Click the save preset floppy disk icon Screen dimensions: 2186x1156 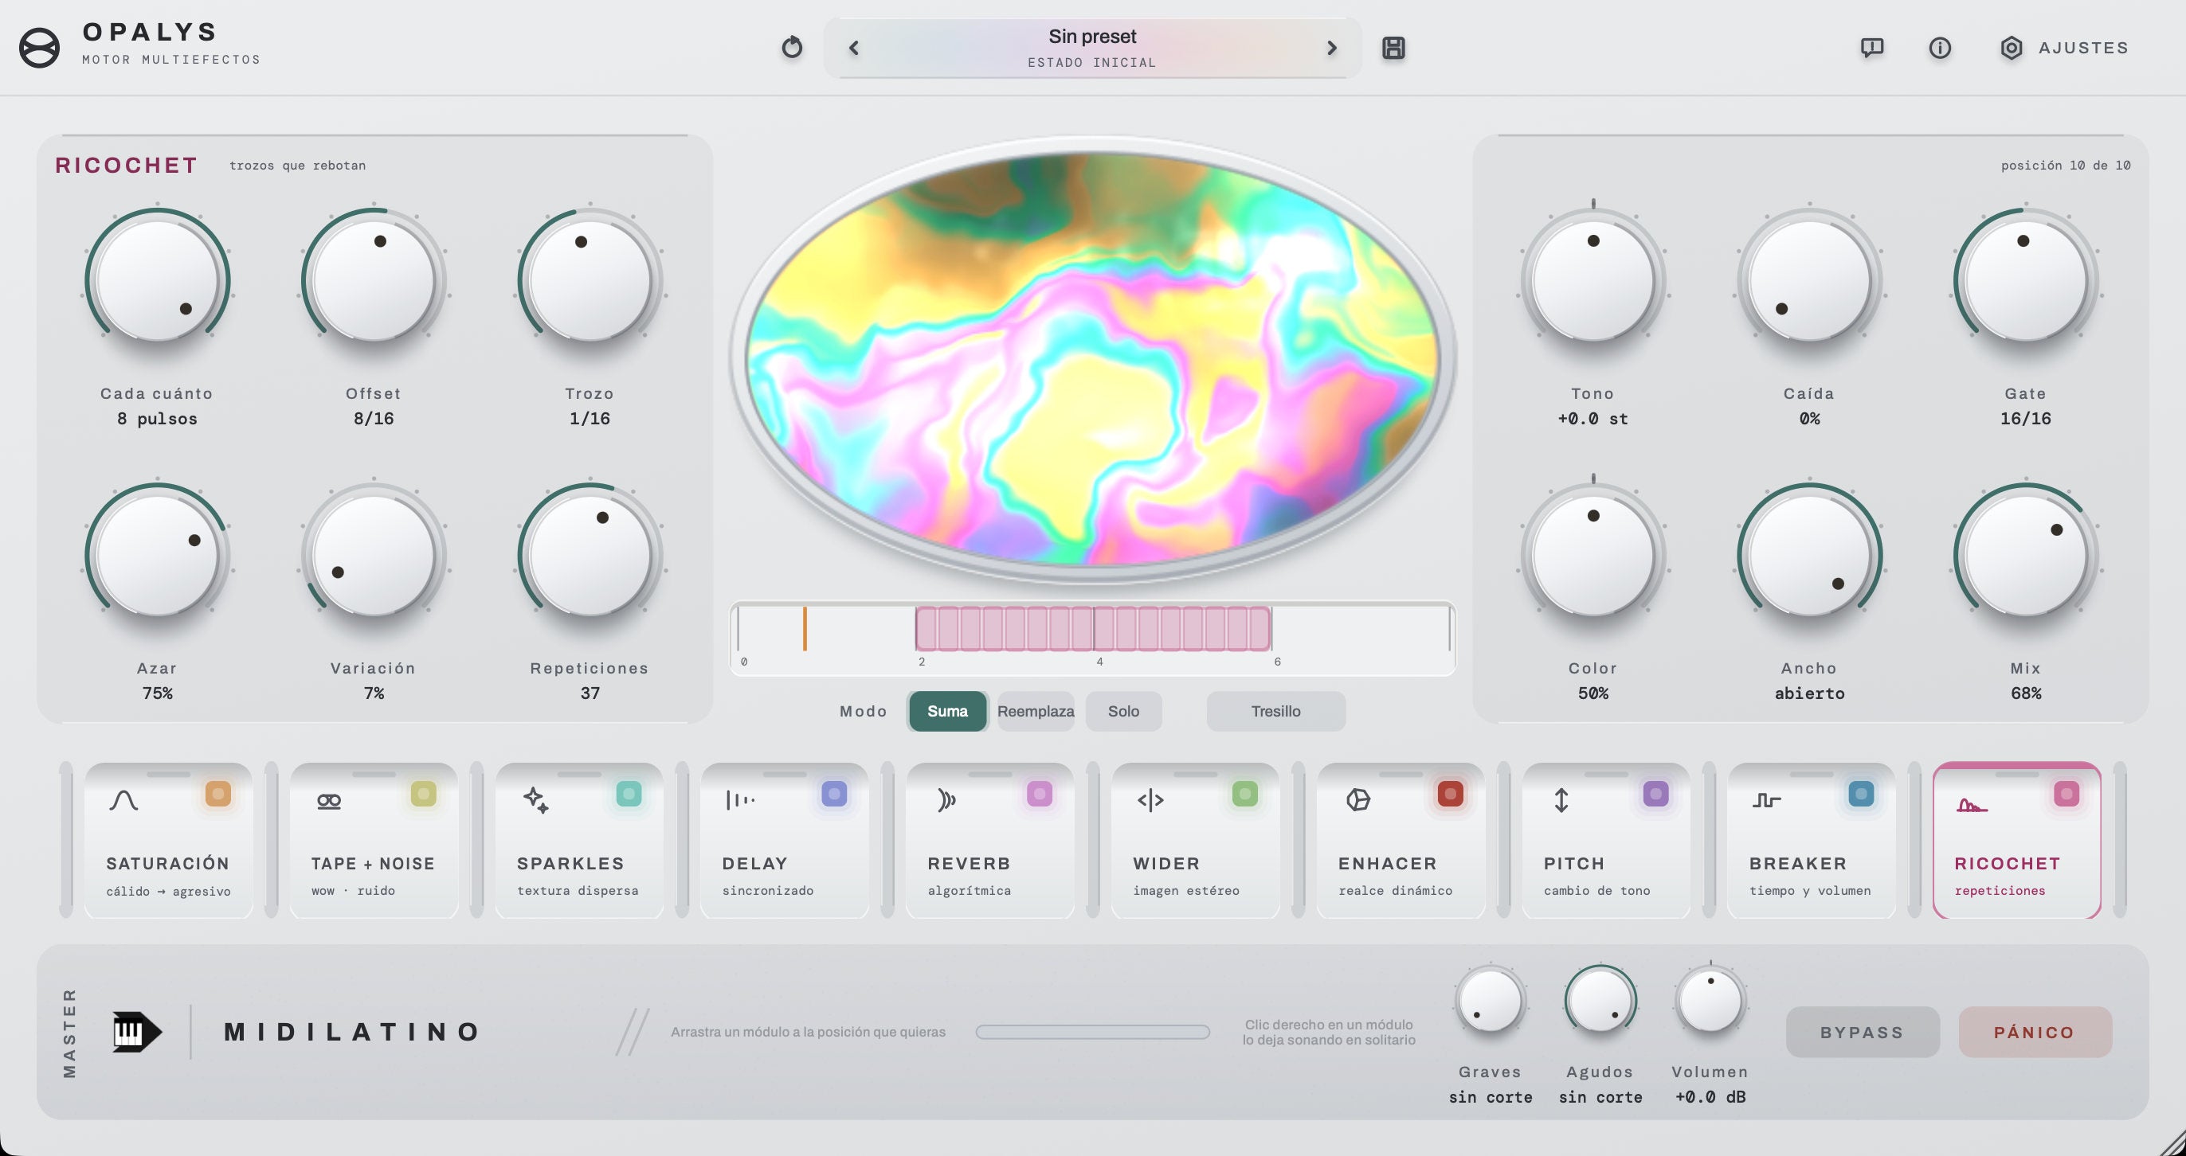[1393, 48]
